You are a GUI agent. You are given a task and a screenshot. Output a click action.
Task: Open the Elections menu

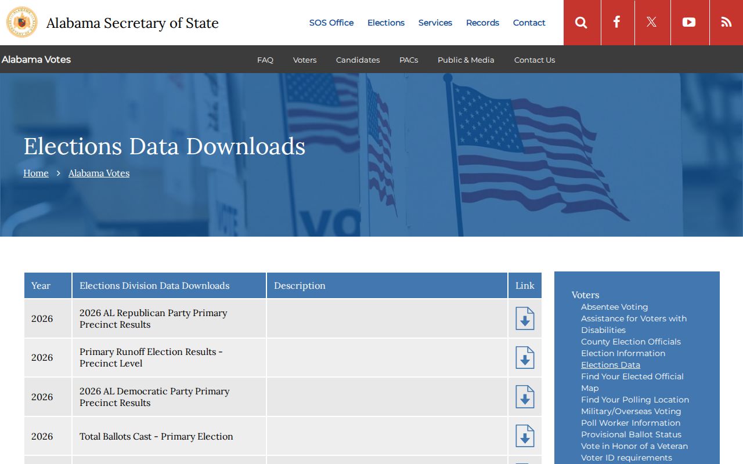click(386, 23)
